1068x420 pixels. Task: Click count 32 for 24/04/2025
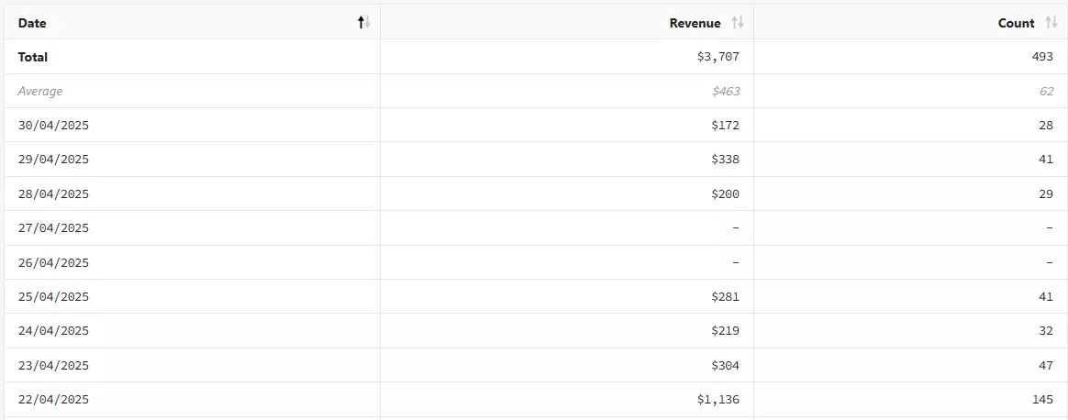[1047, 331]
